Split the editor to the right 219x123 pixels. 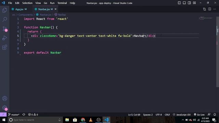tap(209, 9)
